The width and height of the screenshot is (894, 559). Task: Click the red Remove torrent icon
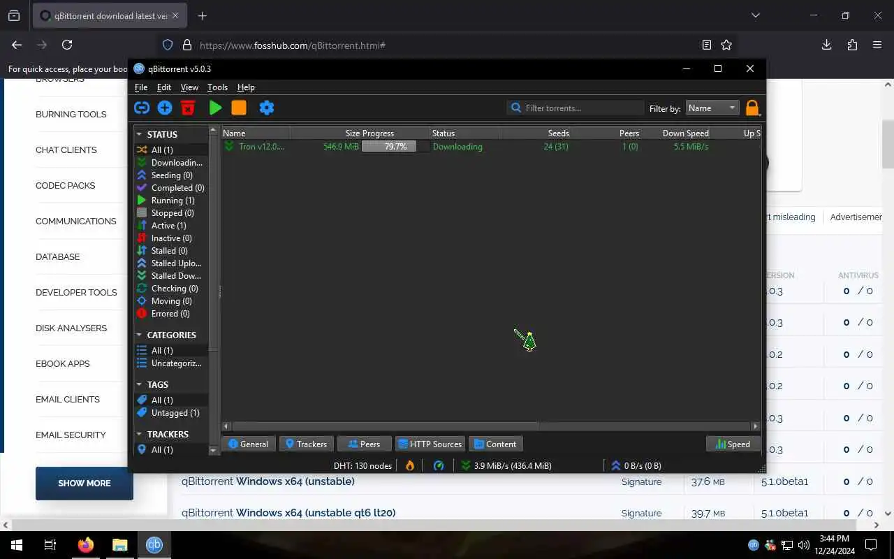188,108
